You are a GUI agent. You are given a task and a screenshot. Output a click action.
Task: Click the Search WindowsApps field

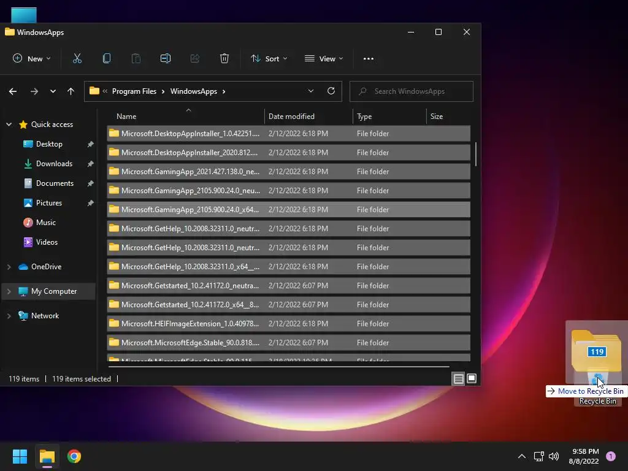coord(412,91)
